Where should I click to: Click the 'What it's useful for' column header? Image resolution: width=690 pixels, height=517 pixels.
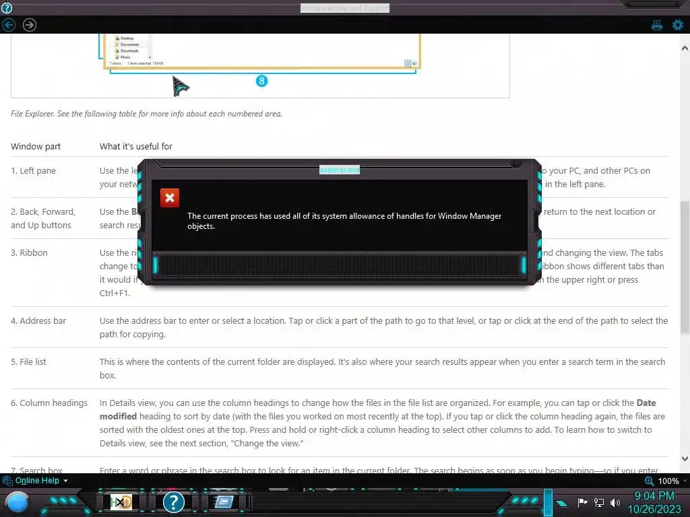click(136, 146)
